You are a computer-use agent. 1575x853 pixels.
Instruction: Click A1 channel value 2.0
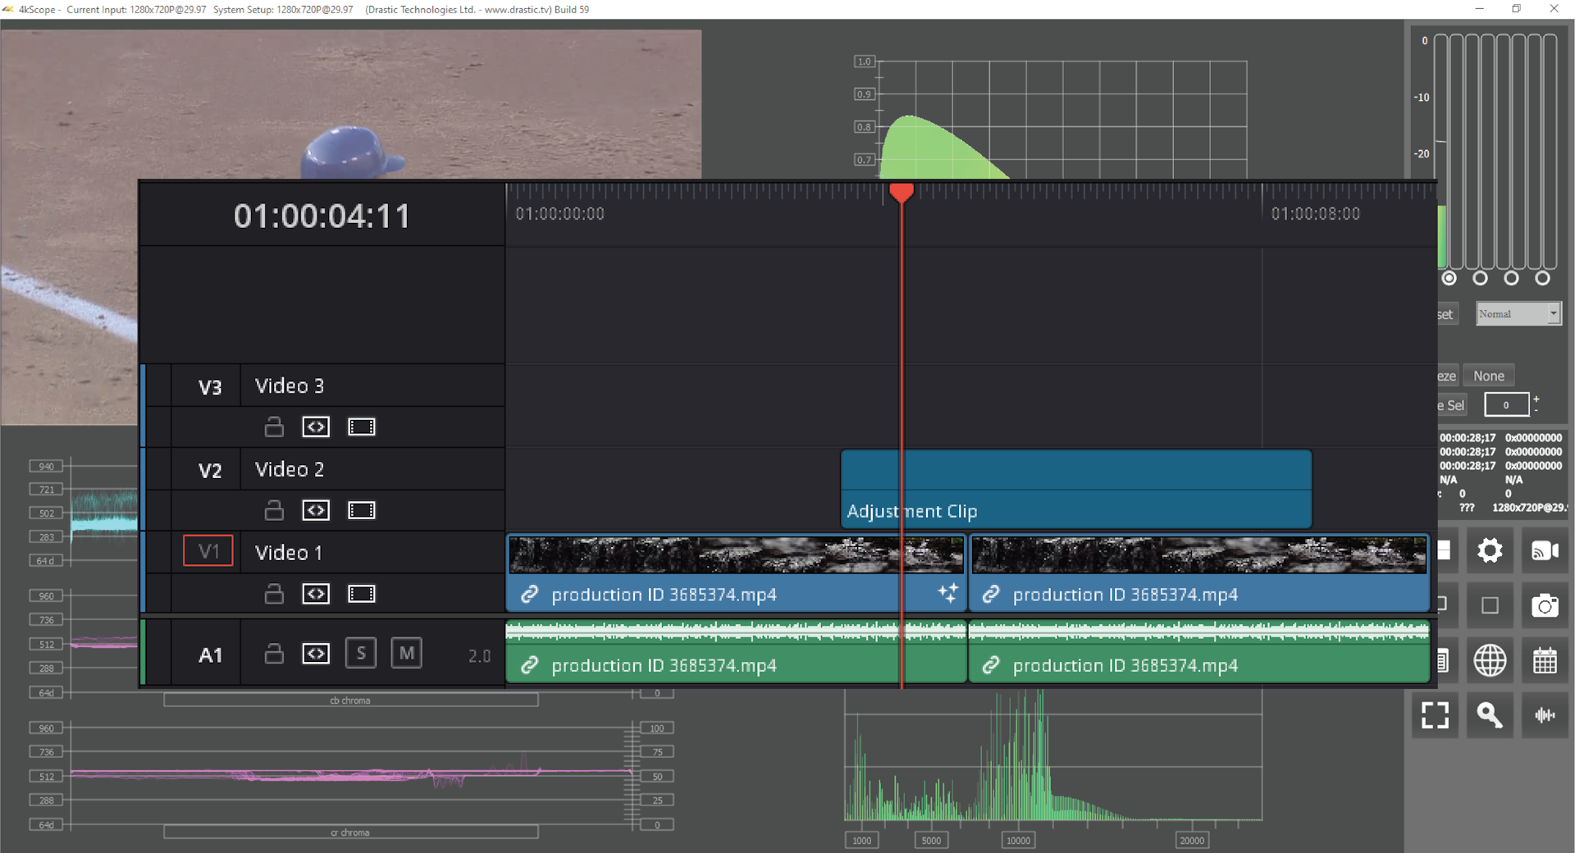[x=479, y=656]
